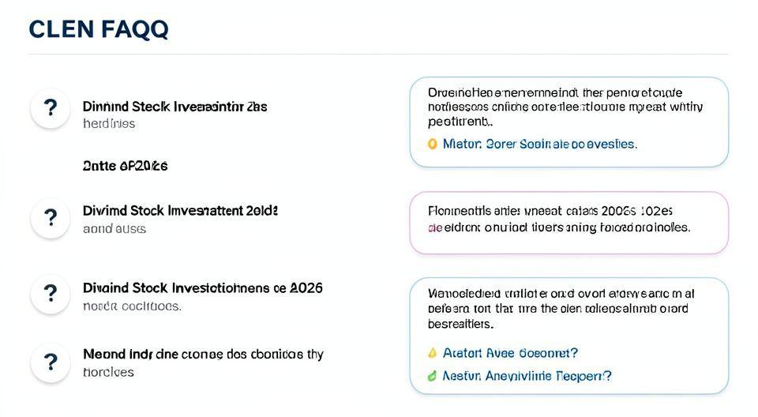This screenshot has width=758, height=417.
Task: Expand the 'Meond indr cine ctonae' question
Action: pos(203,355)
